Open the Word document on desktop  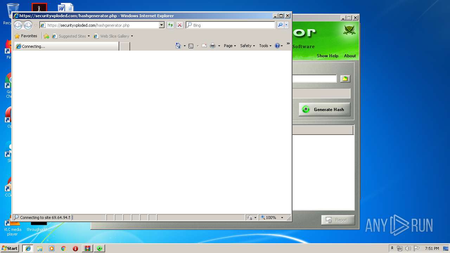(x=66, y=7)
